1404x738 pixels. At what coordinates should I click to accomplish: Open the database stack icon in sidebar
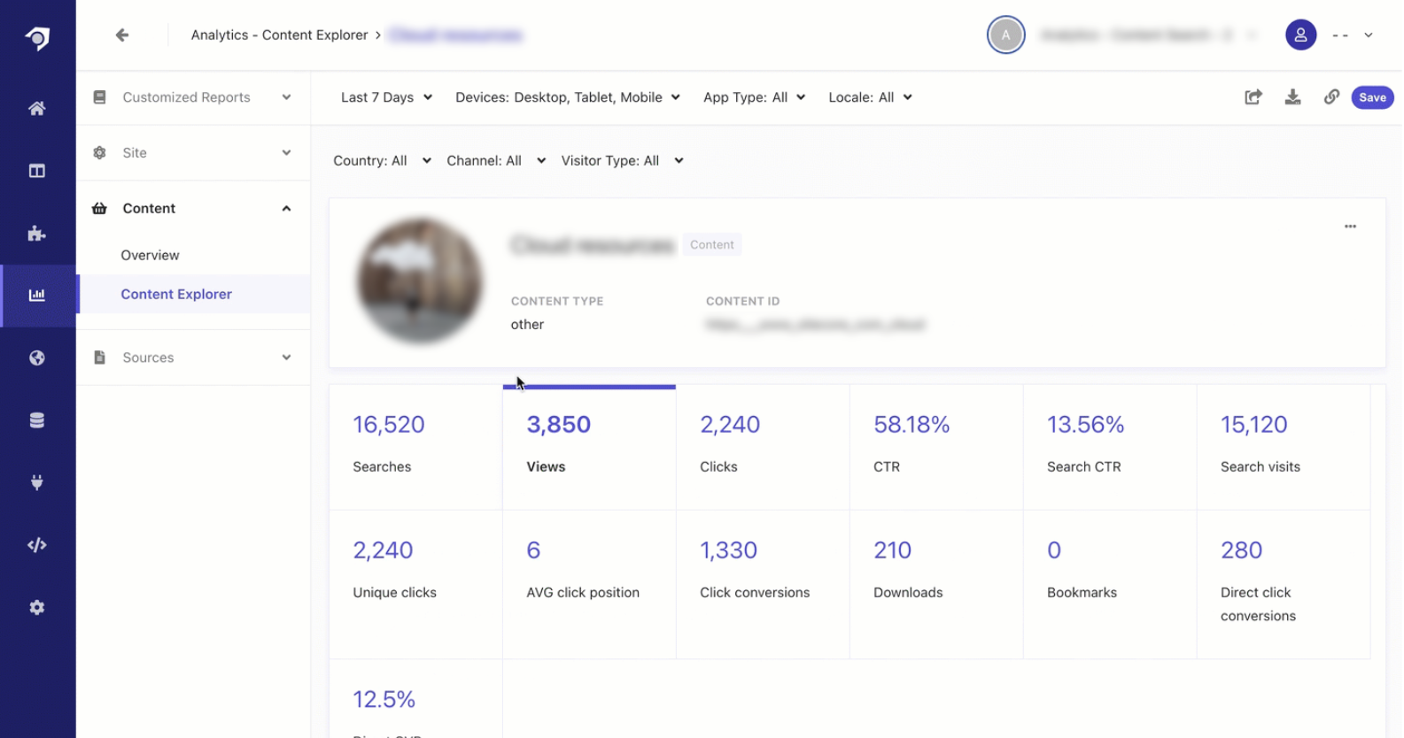pos(37,420)
